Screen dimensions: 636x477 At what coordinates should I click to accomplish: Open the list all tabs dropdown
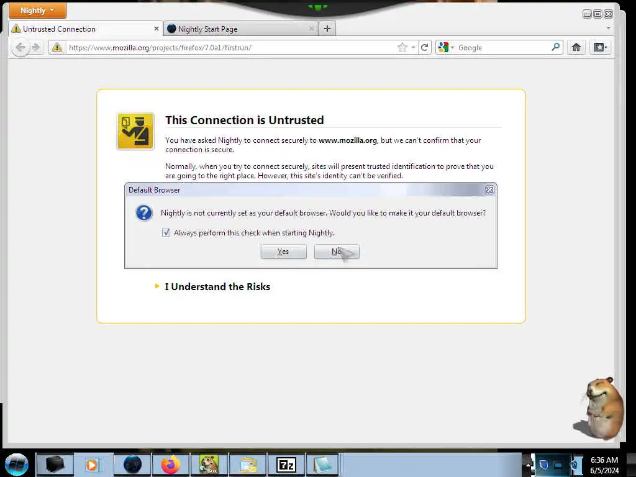point(608,29)
